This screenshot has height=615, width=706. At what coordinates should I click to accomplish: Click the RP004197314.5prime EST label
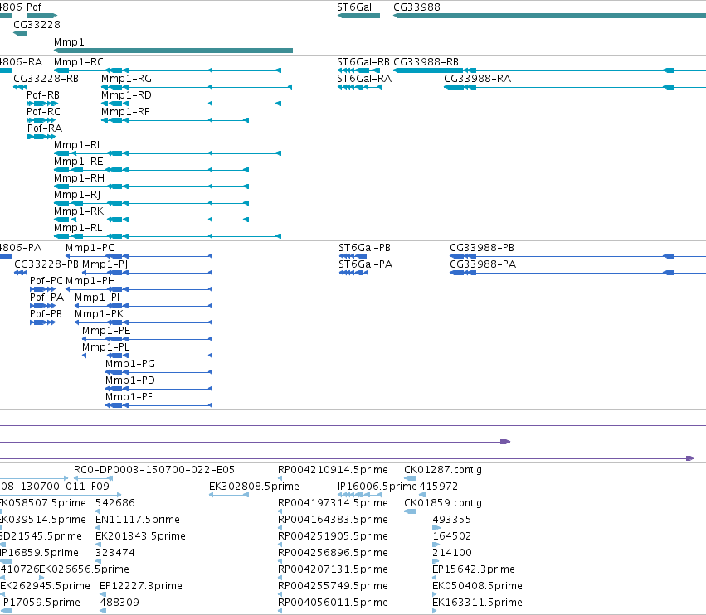pyautogui.click(x=334, y=503)
